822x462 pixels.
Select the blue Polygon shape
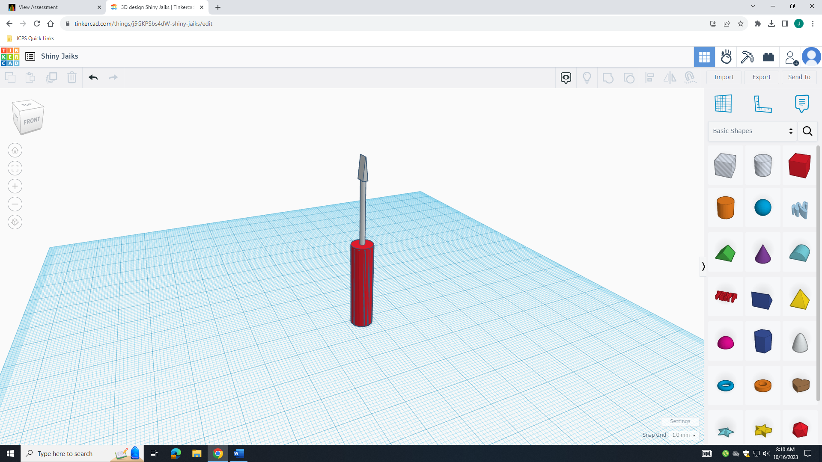click(x=762, y=341)
